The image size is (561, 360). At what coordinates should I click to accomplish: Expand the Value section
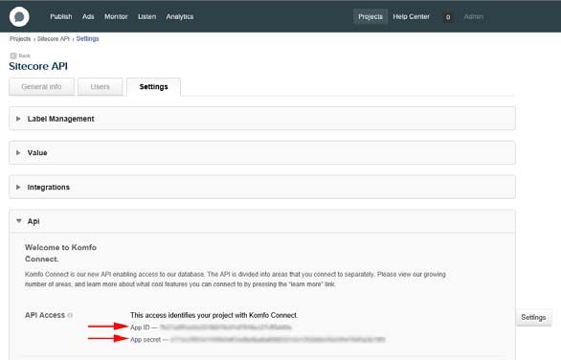tap(262, 153)
